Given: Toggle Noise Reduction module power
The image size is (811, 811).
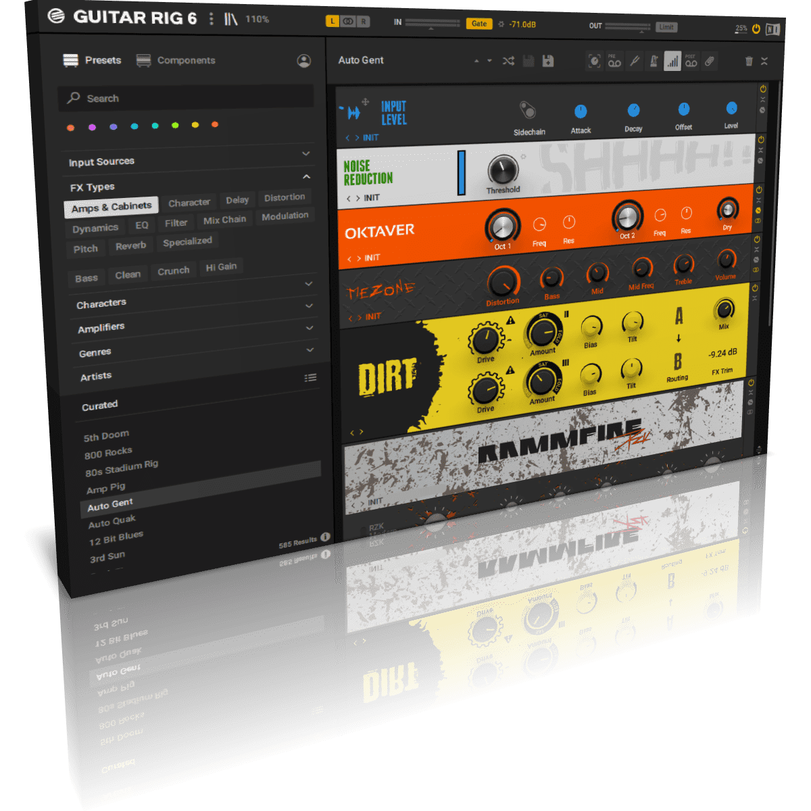Looking at the screenshot, I should point(761,140).
